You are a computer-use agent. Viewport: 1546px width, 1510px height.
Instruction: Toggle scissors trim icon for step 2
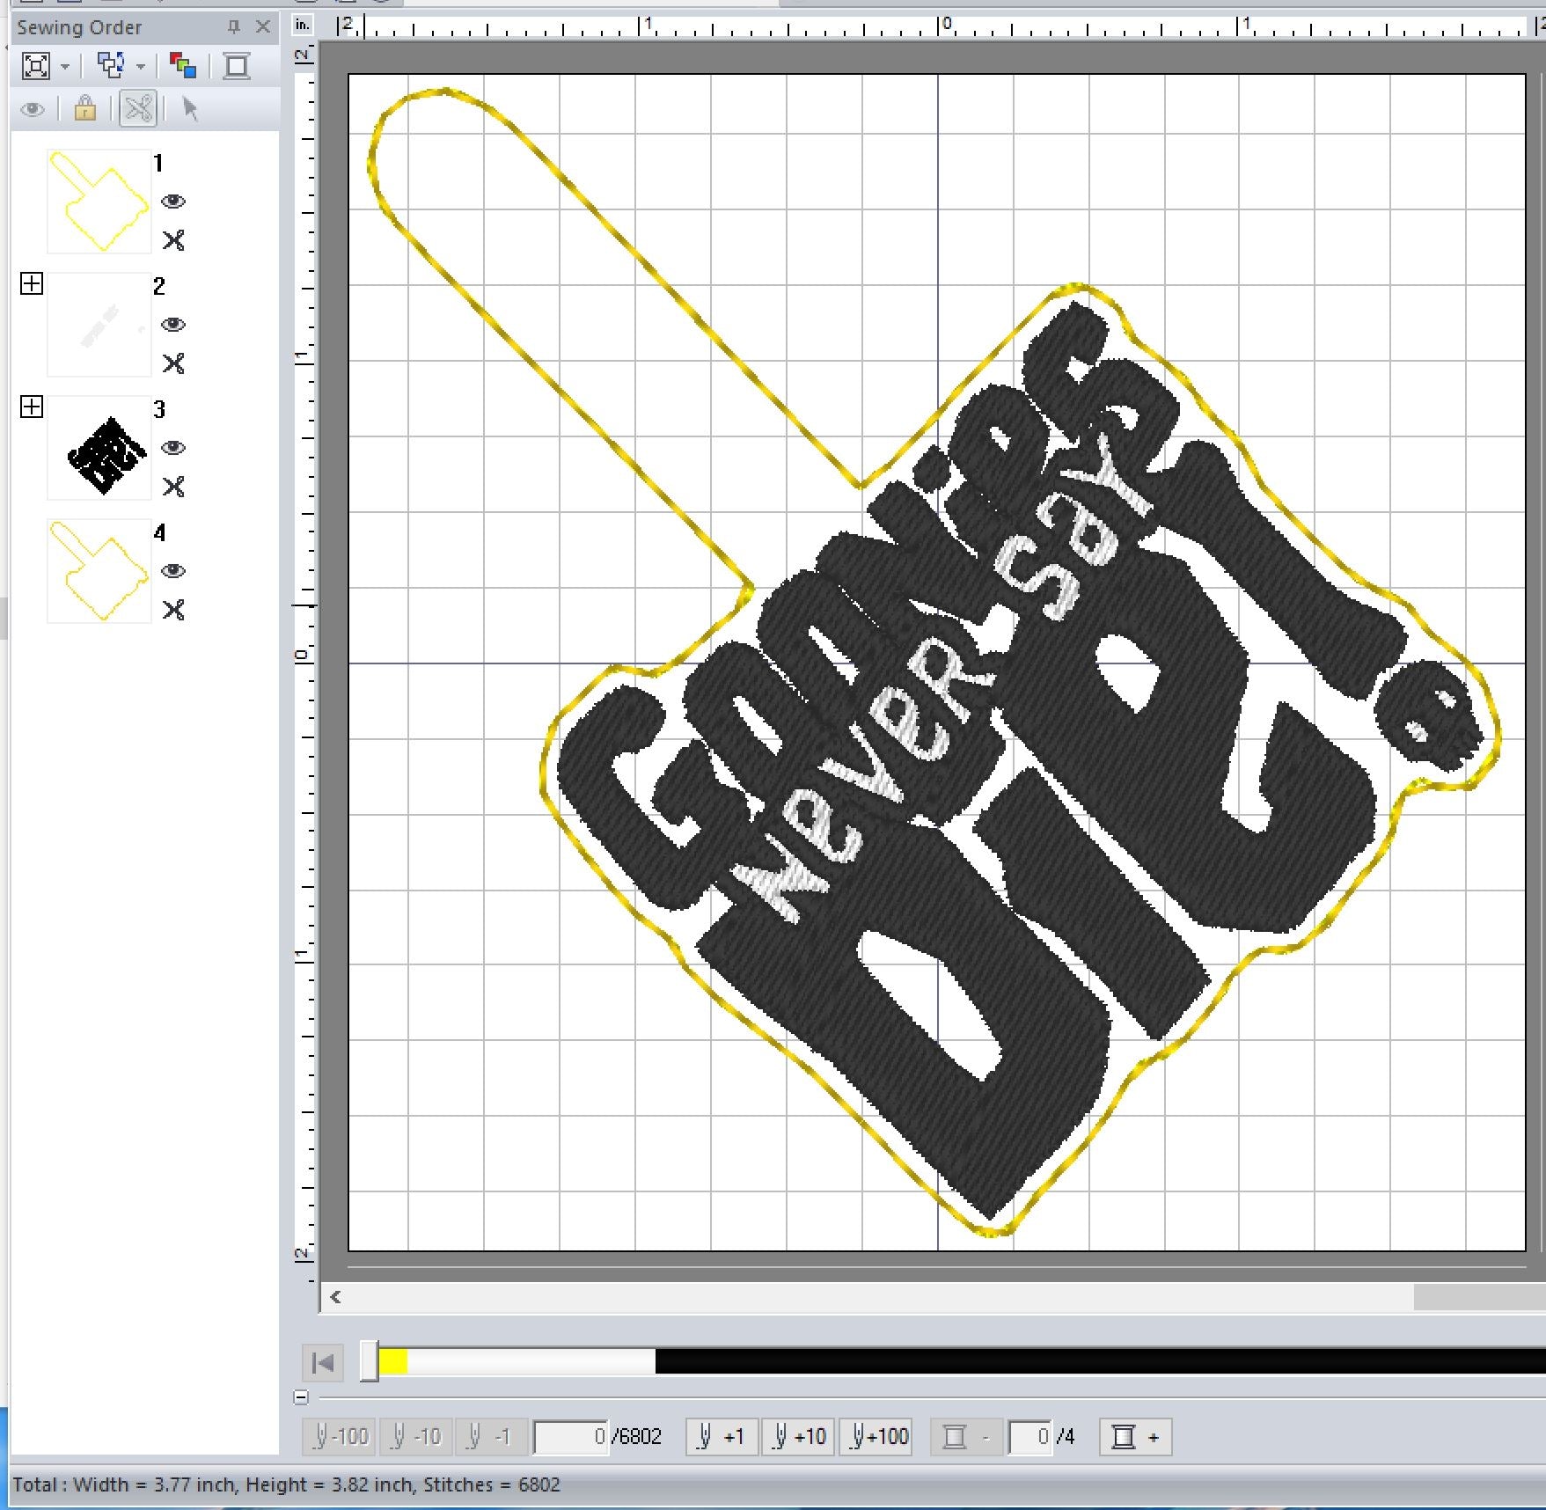(x=173, y=363)
